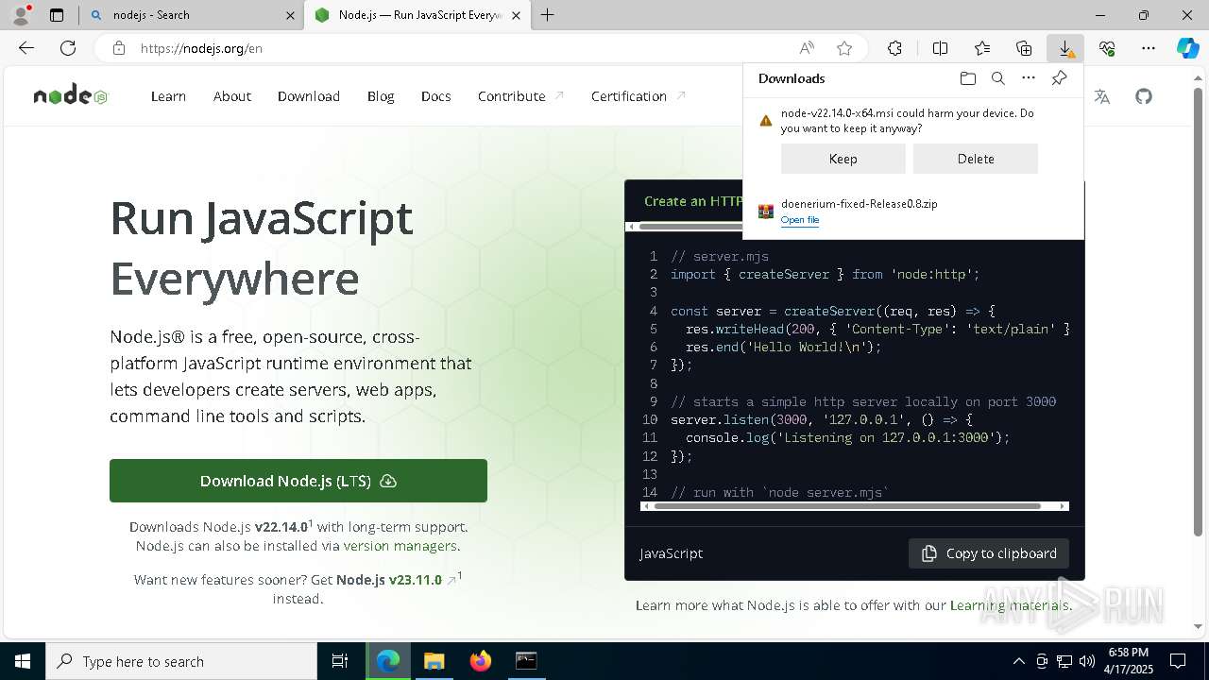Image resolution: width=1209 pixels, height=680 pixels.
Task: Open the Command Prompt taskbar icon
Action: tap(526, 661)
